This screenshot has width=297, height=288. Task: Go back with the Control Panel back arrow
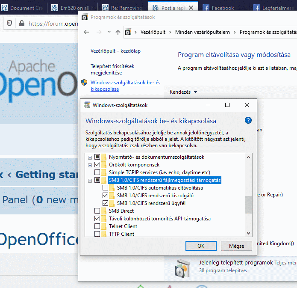coord(86,32)
